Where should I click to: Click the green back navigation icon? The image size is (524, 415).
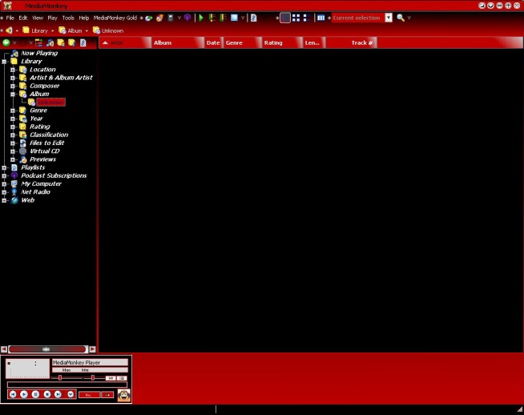click(x=6, y=42)
